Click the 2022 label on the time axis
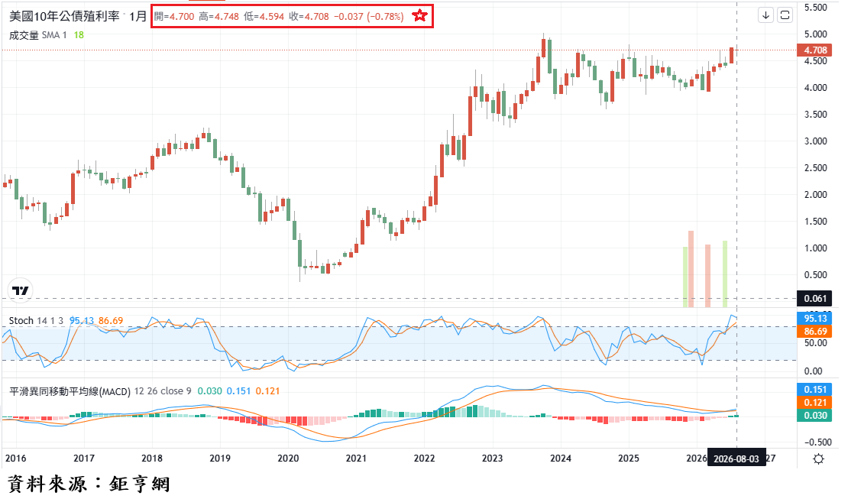Viewport: 851px width, 499px height. [x=425, y=458]
